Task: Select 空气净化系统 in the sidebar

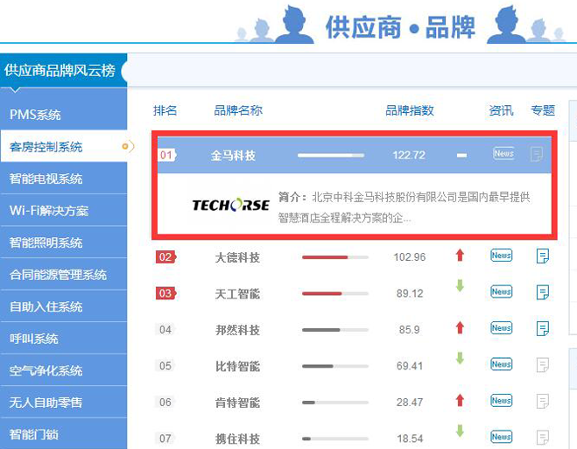Action: pyautogui.click(x=64, y=370)
